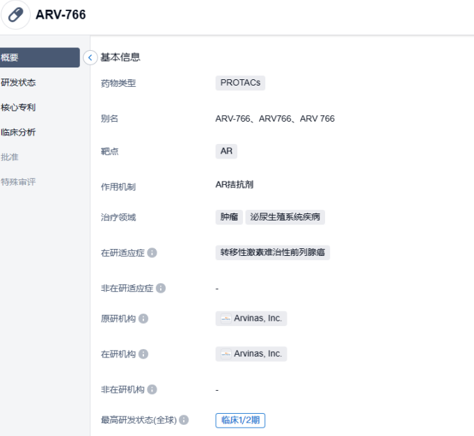The width and height of the screenshot is (474, 436).
Task: Click the AR target tag
Action: pos(226,151)
